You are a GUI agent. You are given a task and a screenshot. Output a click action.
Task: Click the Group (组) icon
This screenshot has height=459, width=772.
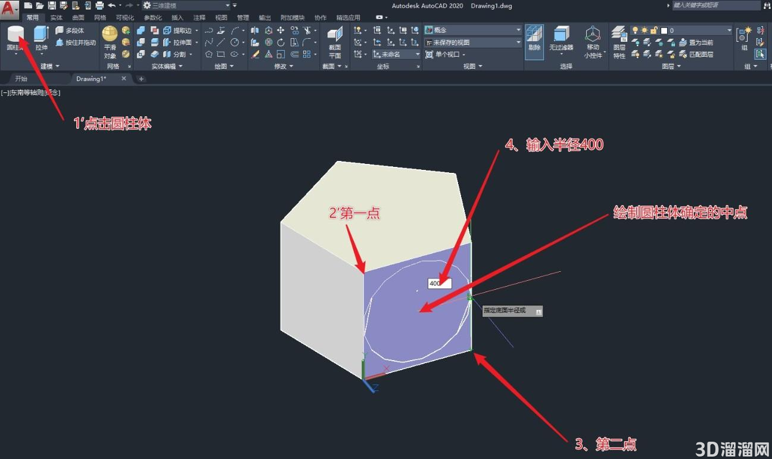(744, 39)
